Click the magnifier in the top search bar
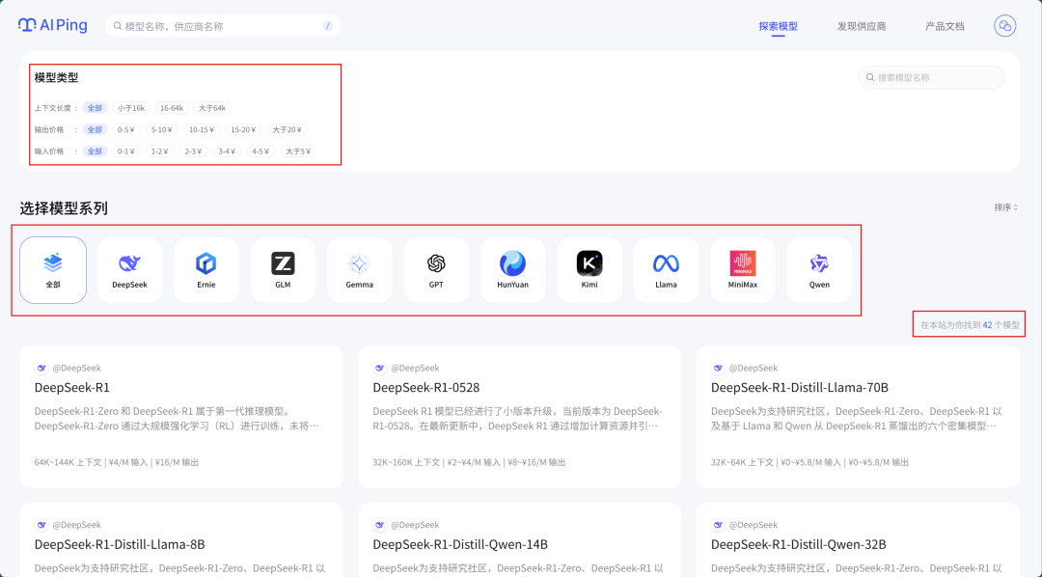 click(118, 26)
